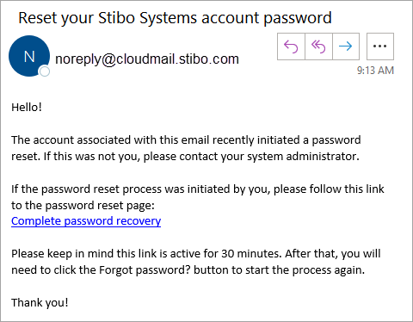Click the Hello! greeting text
Viewport: 413px width, 322px height.
point(27,108)
